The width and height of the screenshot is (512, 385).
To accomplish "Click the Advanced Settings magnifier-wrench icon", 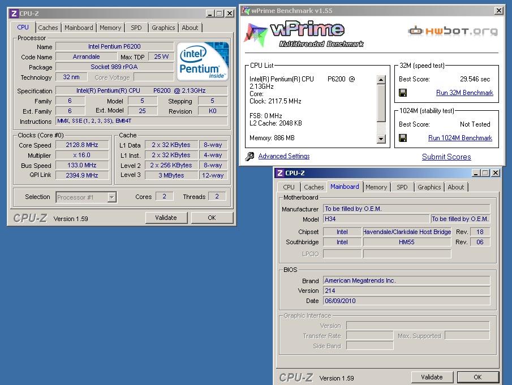I will coord(249,157).
